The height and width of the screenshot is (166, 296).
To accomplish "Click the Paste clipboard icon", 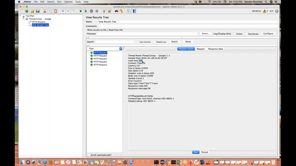I will tap(55, 11).
